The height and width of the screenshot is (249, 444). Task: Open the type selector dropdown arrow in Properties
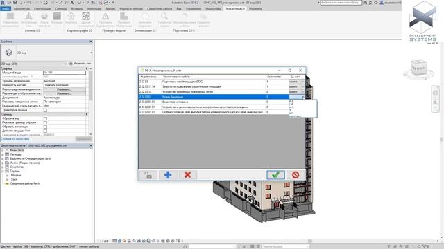[x=91, y=53]
